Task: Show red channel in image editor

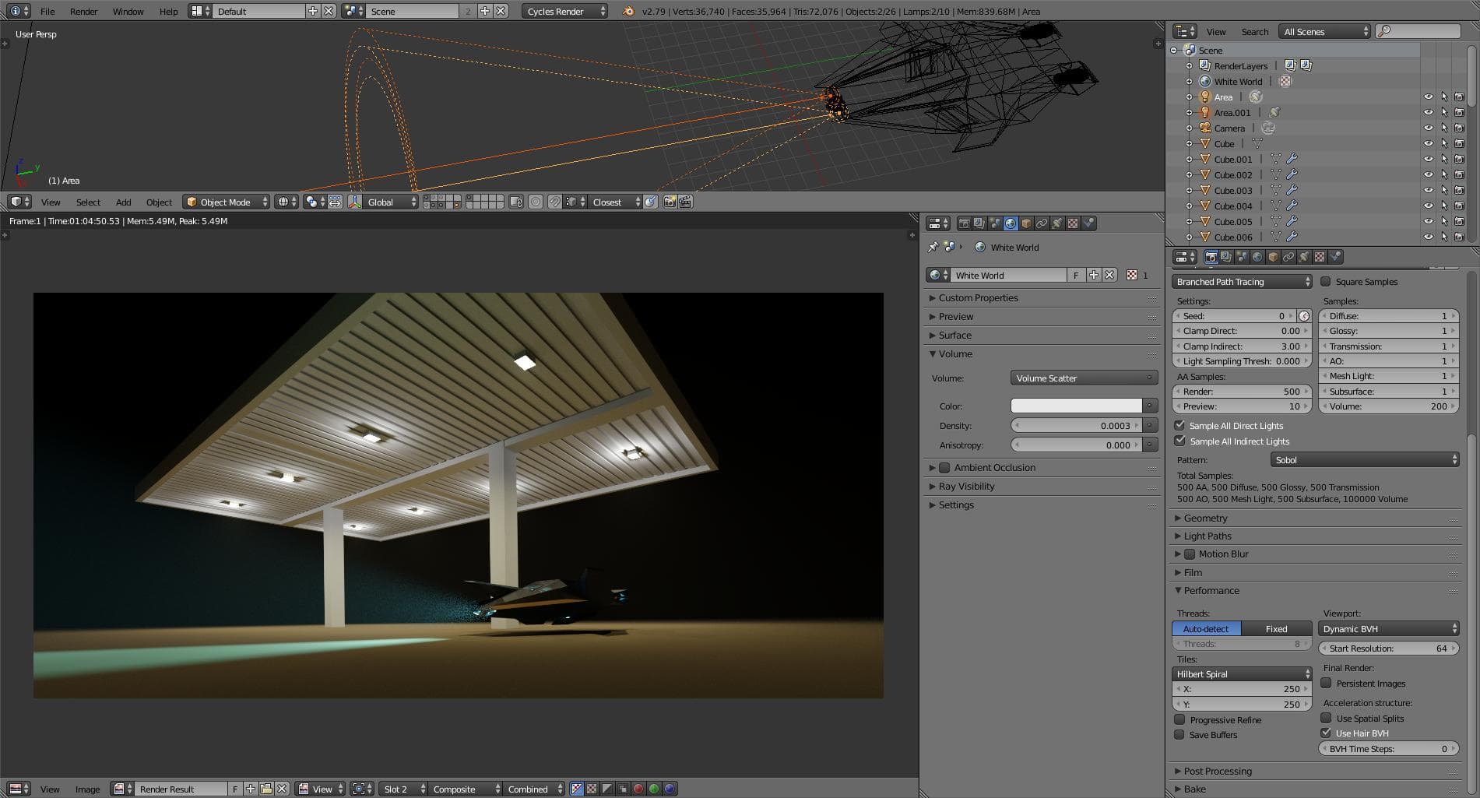Action: pos(638,789)
